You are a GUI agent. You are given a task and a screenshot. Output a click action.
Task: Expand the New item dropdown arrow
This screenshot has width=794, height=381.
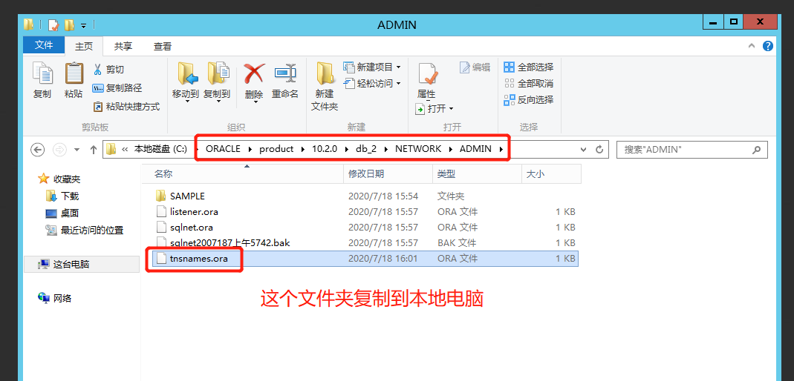(x=398, y=67)
